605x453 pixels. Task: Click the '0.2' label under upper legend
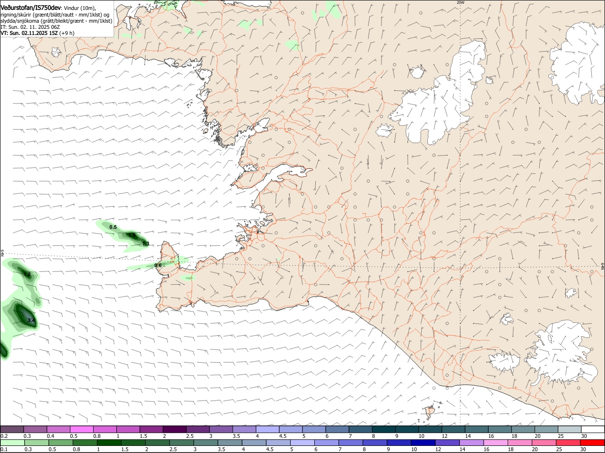(x=4, y=436)
